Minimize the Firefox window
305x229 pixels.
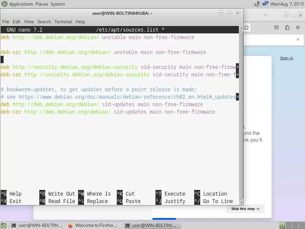286,15
